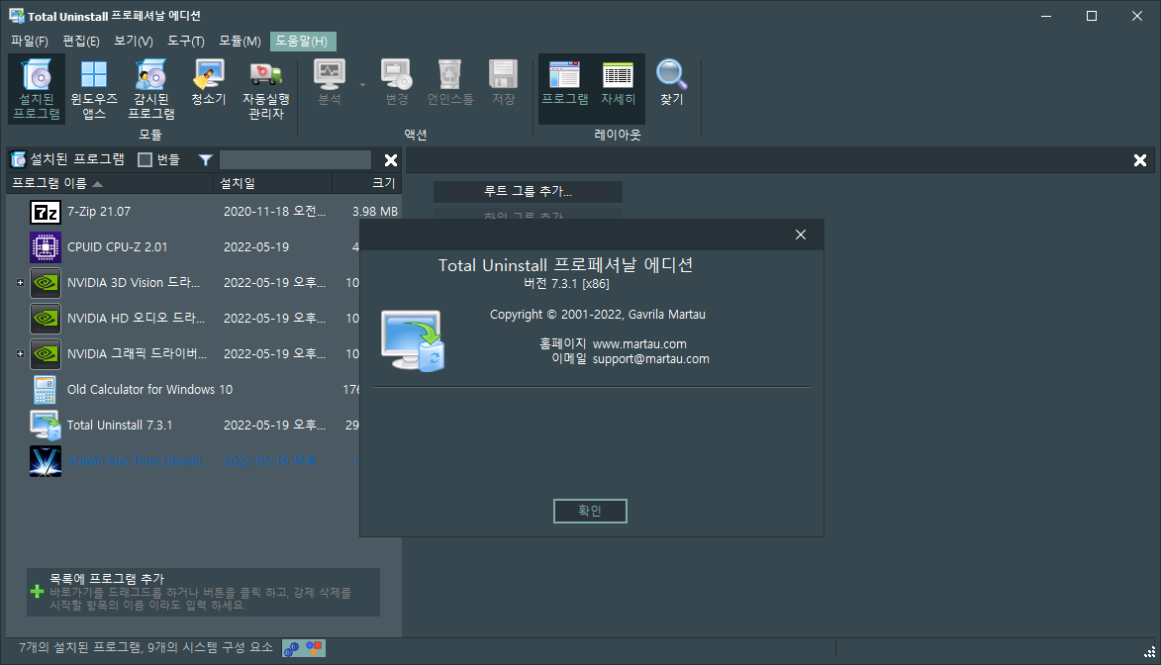Open the 감시된 프로그램 module
This screenshot has width=1161, height=665.
(x=151, y=89)
